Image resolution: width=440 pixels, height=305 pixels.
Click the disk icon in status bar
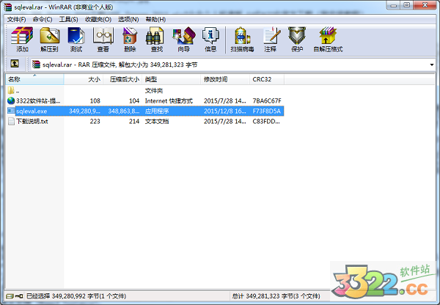[10, 296]
